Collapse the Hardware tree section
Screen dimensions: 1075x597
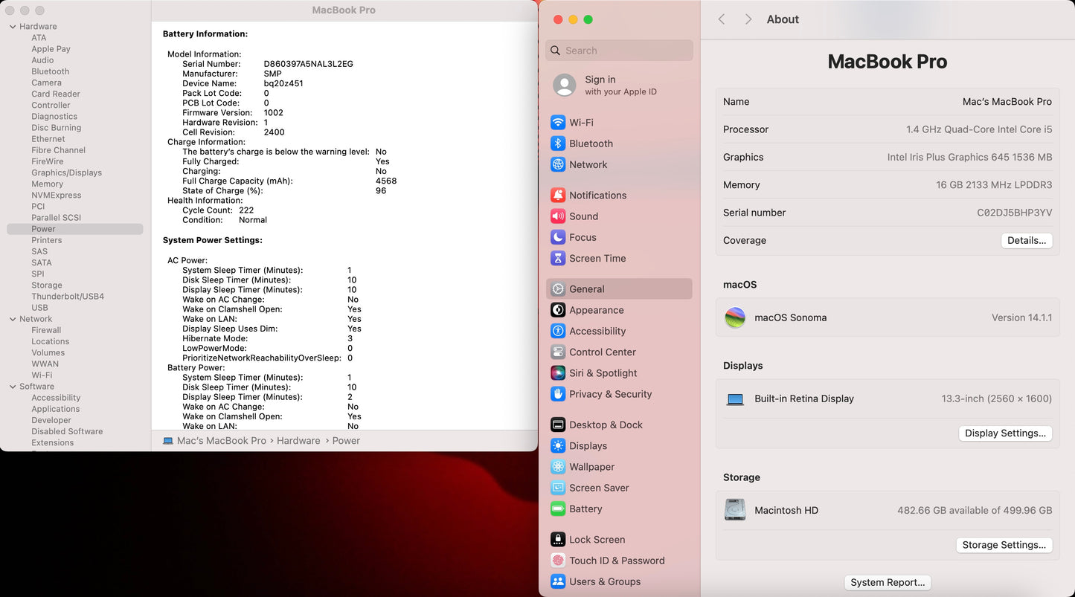13,27
